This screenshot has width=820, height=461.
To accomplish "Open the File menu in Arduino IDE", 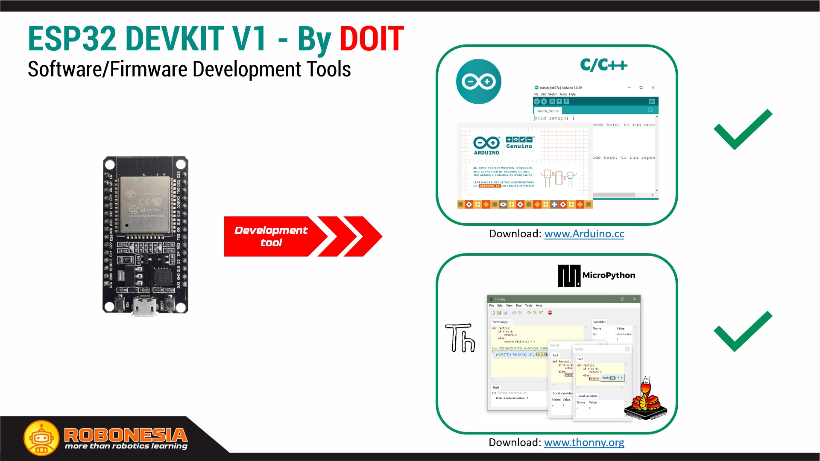I will click(x=536, y=94).
